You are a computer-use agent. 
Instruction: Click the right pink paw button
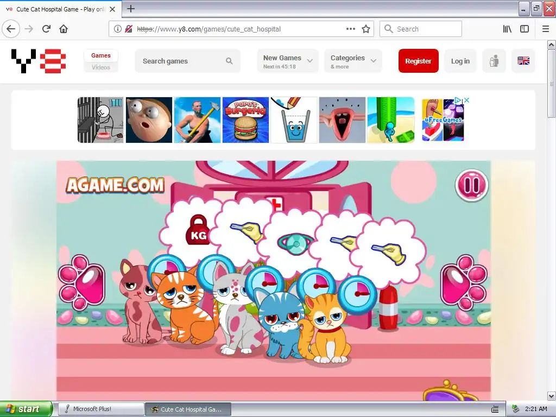pos(464,282)
